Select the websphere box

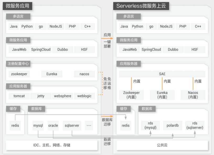coord(62,96)
